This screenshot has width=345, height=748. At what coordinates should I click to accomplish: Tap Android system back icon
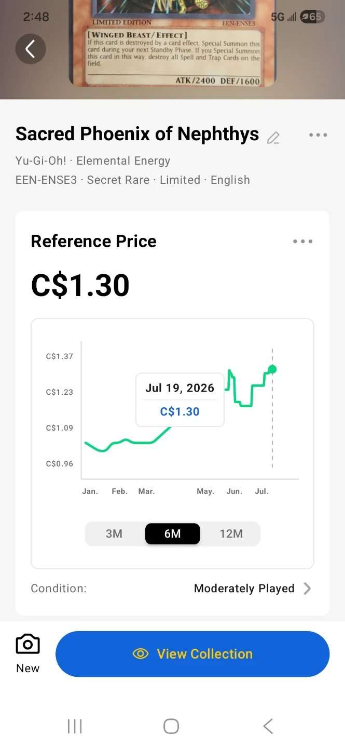coord(268,726)
